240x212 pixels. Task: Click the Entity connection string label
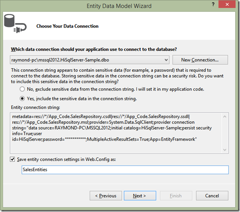coord(36,107)
